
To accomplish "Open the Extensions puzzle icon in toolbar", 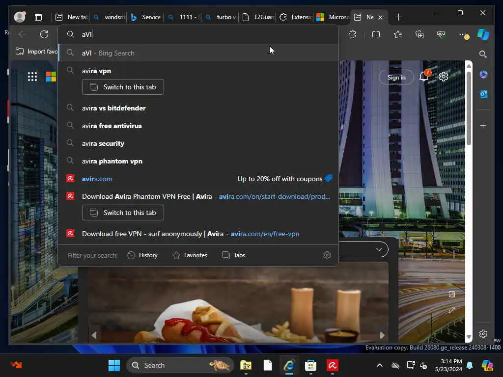I will pos(352,34).
